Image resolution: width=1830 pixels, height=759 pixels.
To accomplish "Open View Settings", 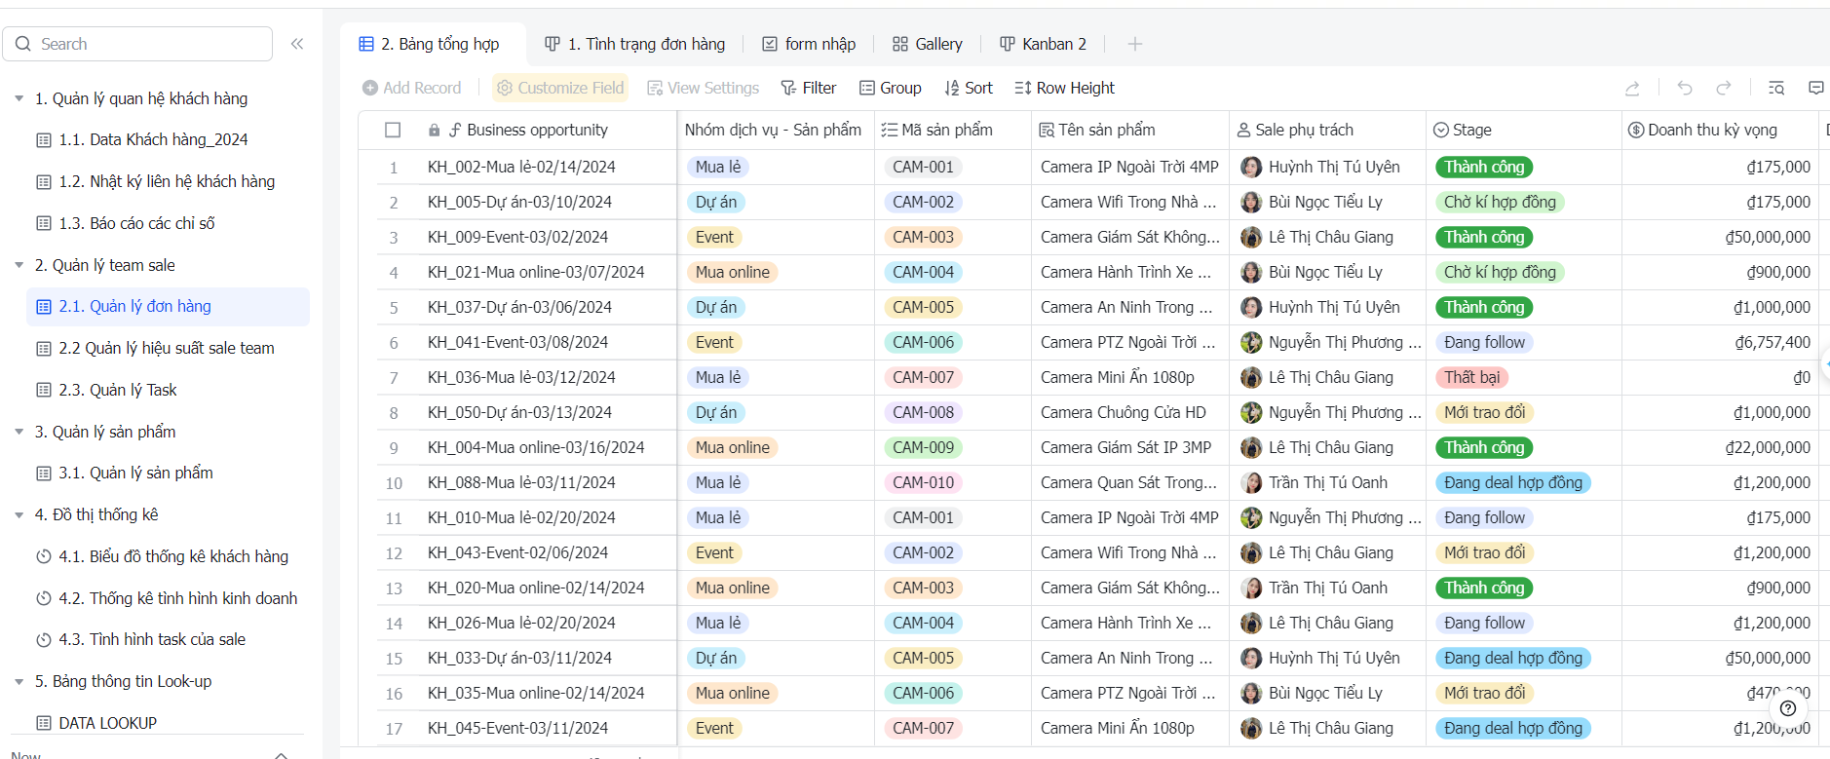I will pos(704,88).
